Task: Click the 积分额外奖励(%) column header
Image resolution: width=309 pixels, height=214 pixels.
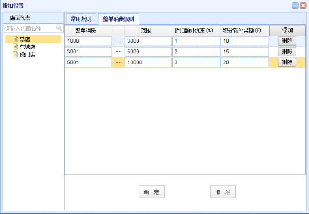Action: coord(245,31)
